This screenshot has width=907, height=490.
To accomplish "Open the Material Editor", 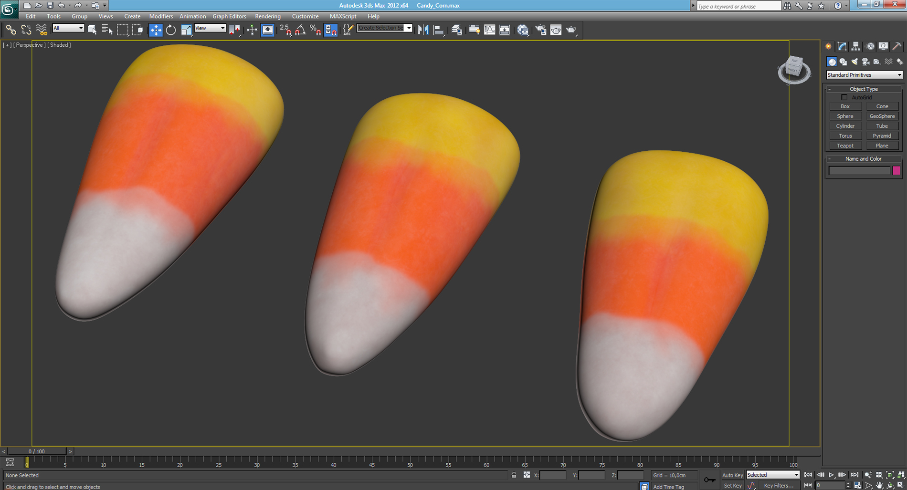I will click(523, 30).
